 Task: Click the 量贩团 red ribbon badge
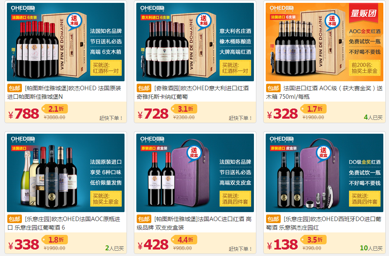(x=363, y=13)
